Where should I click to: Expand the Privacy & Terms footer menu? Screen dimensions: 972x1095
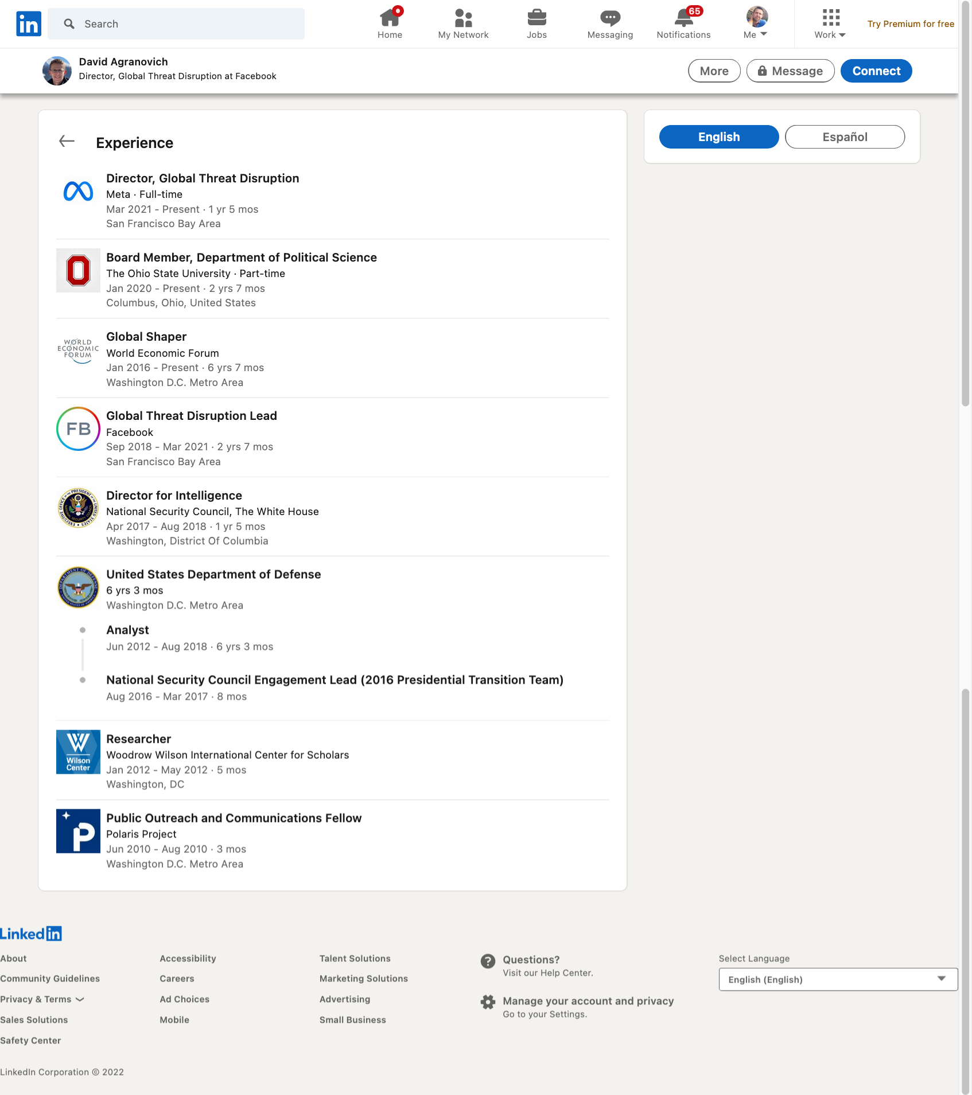(x=42, y=999)
